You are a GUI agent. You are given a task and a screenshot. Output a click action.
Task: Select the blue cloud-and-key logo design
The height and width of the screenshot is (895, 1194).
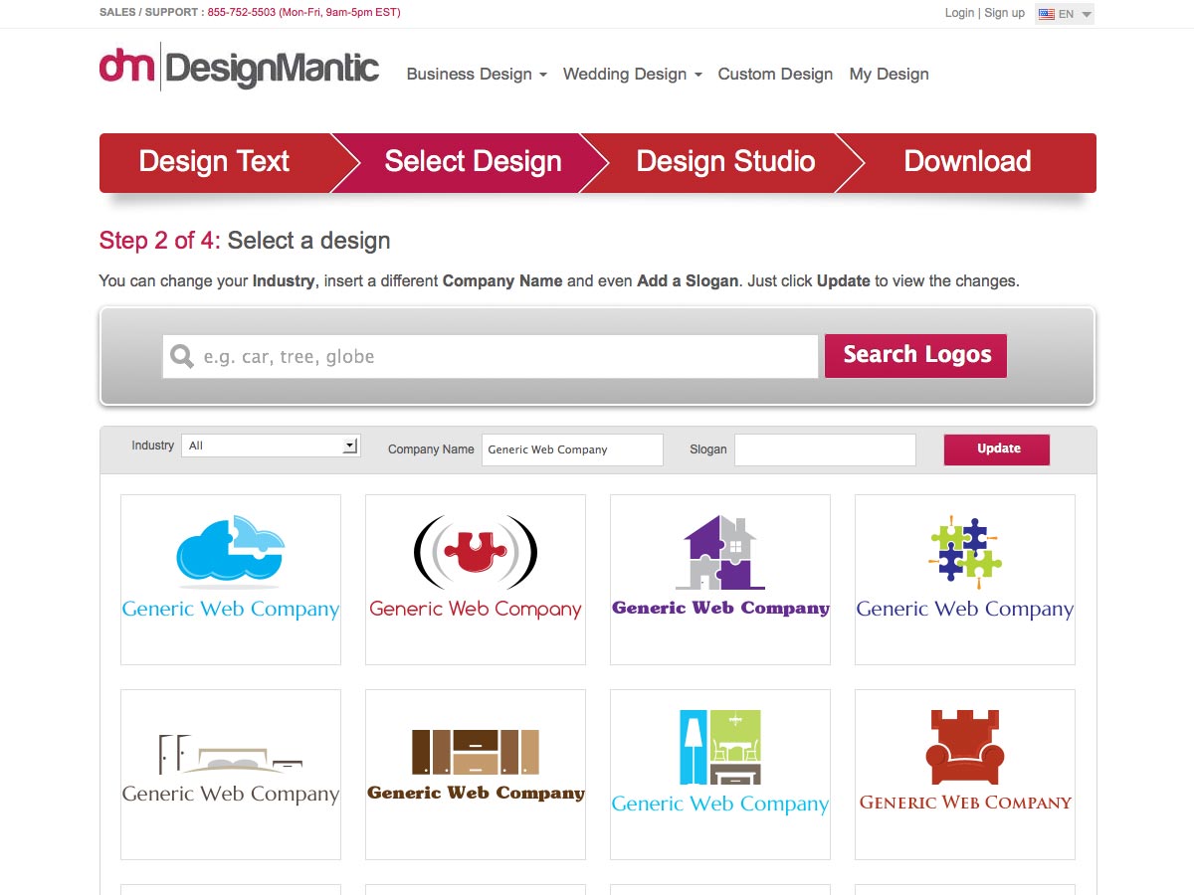pyautogui.click(x=230, y=552)
